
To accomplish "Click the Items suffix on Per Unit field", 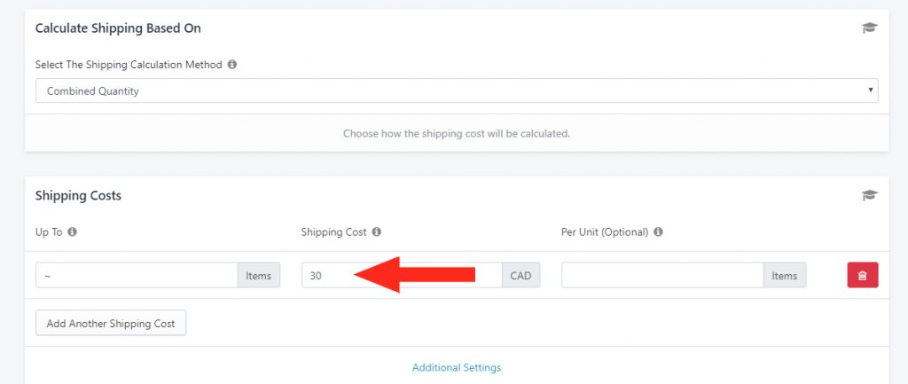I will [784, 275].
